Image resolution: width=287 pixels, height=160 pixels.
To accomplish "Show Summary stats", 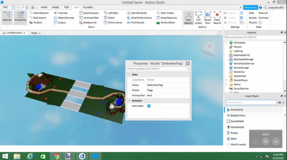I will point(263,18).
